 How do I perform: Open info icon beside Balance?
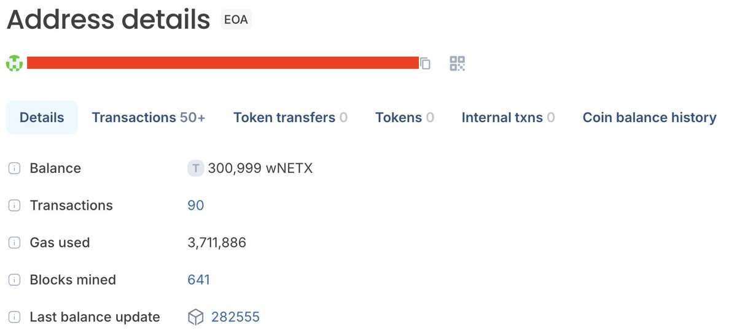pos(14,168)
